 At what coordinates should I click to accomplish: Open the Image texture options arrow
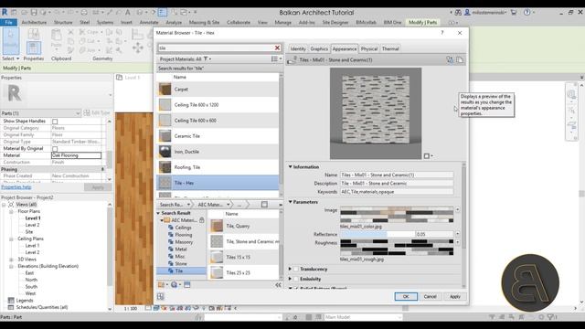(x=457, y=210)
